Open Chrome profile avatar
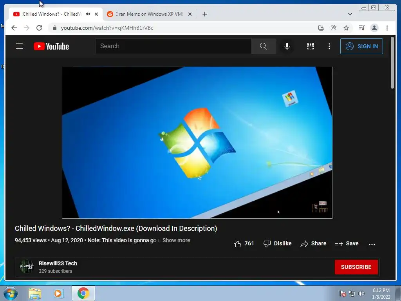This screenshot has height=301, width=401. (374, 28)
